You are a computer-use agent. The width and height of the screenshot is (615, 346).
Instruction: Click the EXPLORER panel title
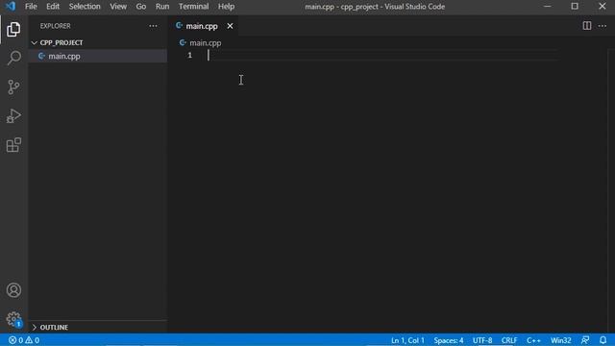(56, 26)
